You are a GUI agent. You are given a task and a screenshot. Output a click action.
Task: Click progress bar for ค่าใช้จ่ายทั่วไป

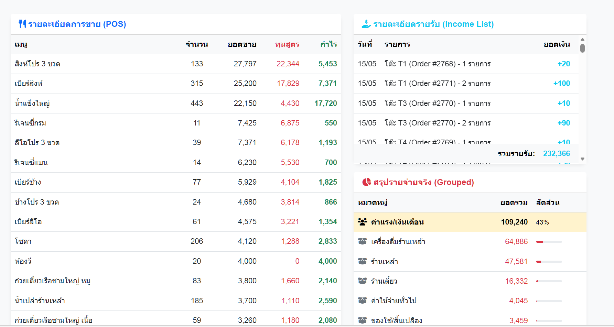coord(549,301)
